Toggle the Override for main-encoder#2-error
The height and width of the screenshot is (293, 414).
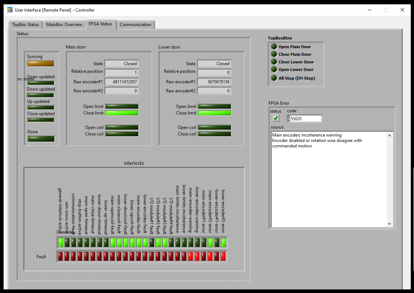pos(210,243)
